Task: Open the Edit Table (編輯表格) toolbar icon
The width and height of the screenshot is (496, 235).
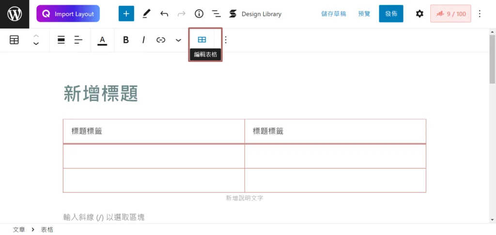Action: (202, 40)
